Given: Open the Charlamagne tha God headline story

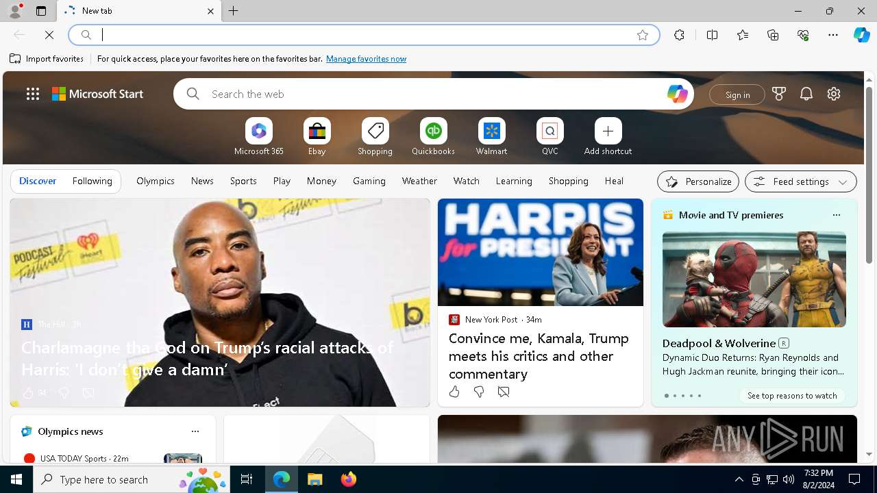Looking at the screenshot, I should pos(208,358).
